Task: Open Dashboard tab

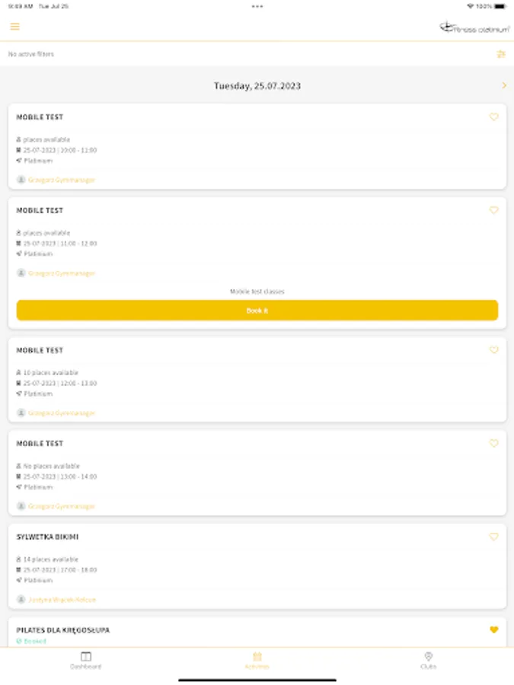Action: coord(86,660)
